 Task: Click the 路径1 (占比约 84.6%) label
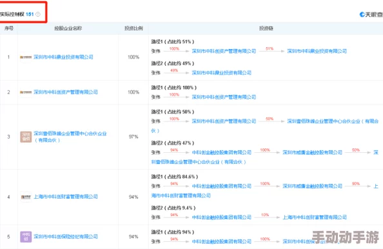coord(175,177)
